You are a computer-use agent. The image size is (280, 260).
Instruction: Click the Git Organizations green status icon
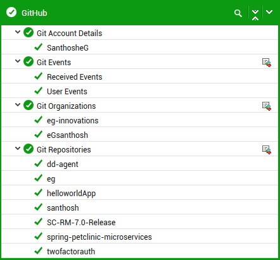29,105
